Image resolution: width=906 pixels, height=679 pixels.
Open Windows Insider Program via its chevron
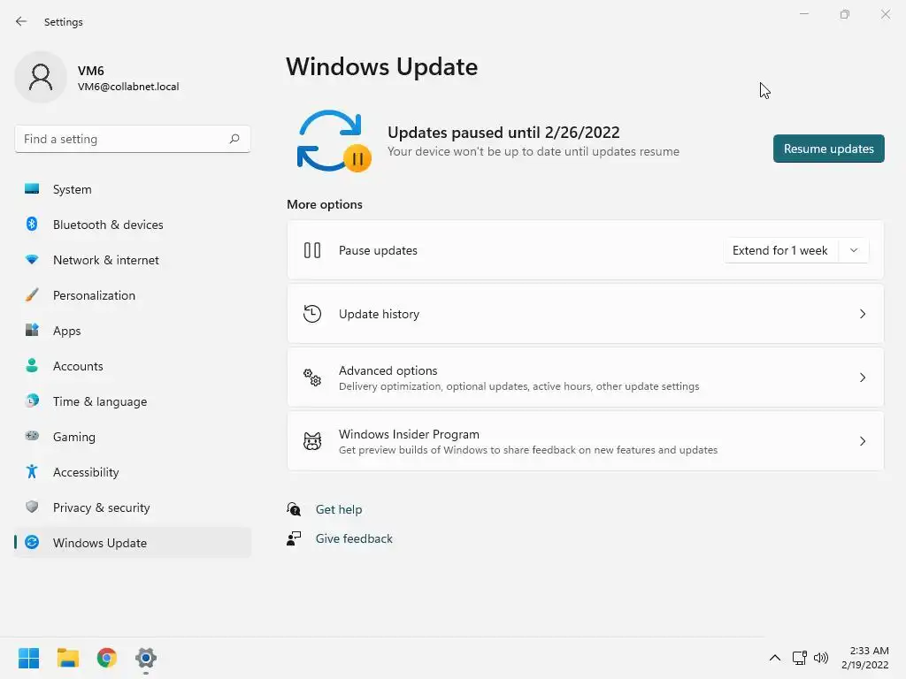[x=862, y=441]
